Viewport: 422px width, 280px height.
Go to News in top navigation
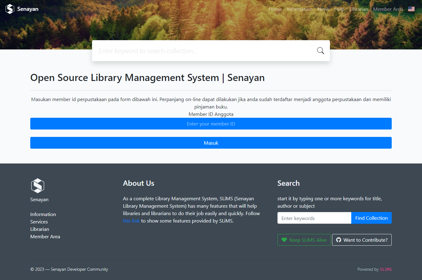[323, 9]
